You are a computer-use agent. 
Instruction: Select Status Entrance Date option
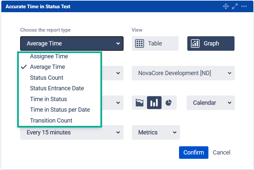tap(57, 88)
